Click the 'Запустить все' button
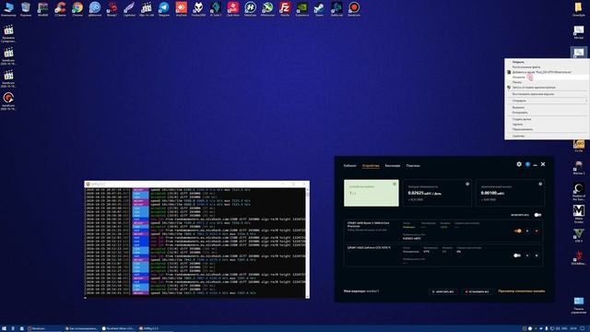The image size is (590, 332). pos(442,291)
